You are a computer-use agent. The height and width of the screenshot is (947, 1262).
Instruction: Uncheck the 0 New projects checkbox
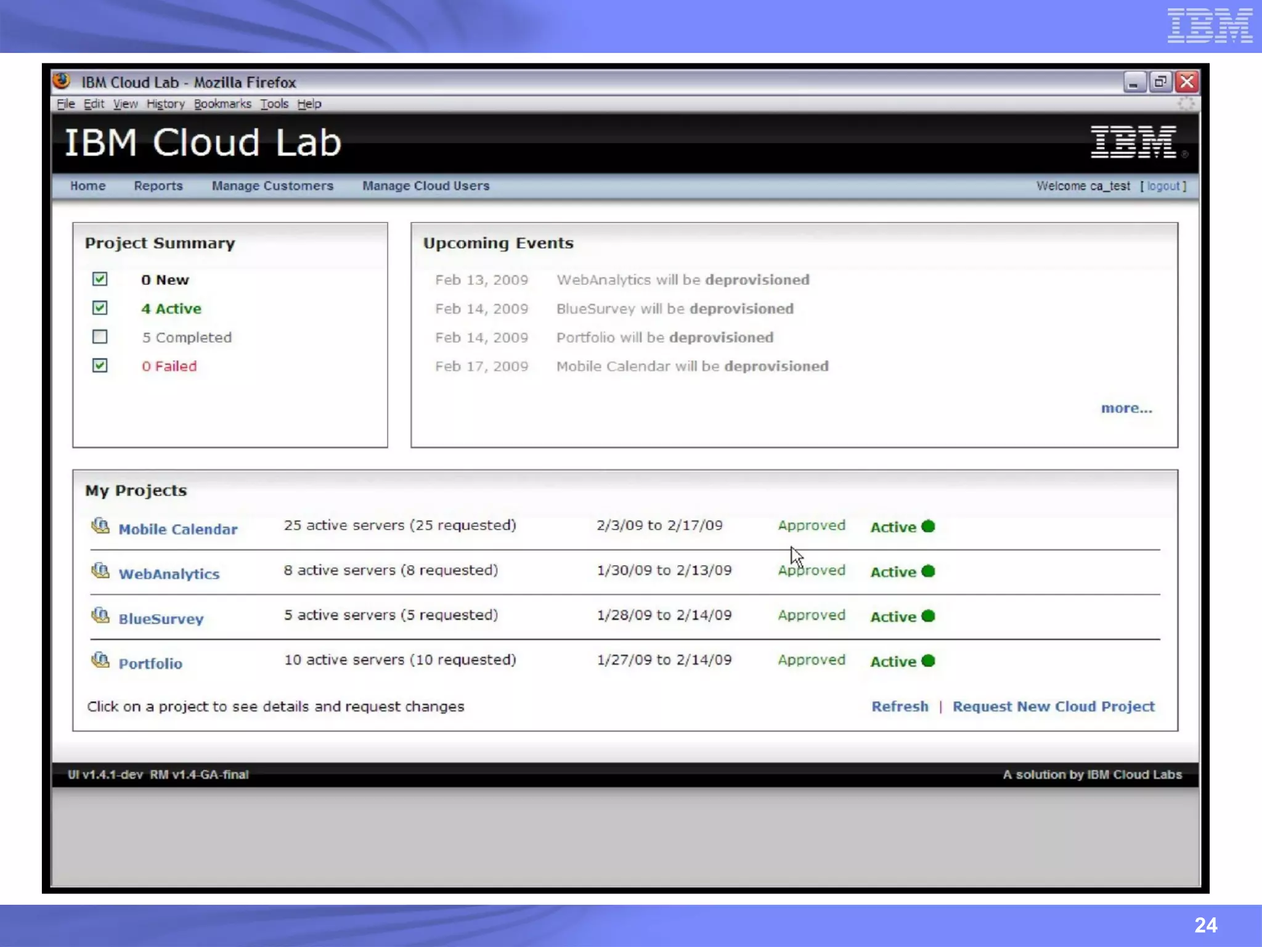[100, 279]
